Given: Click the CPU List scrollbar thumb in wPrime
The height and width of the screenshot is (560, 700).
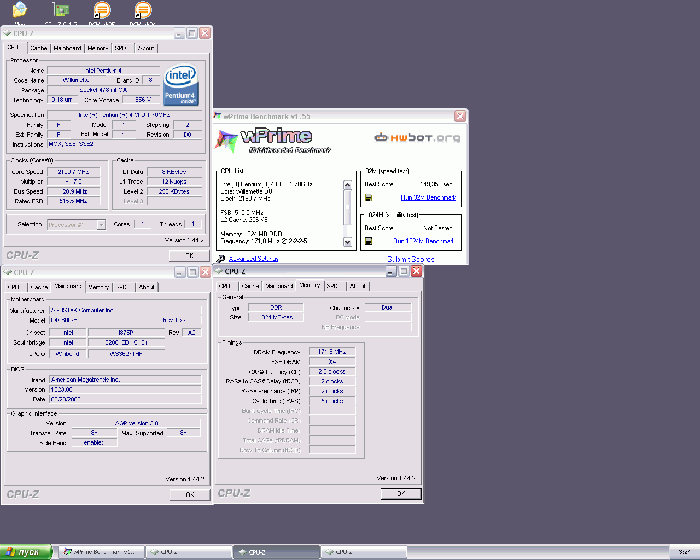Looking at the screenshot, I should (x=347, y=207).
